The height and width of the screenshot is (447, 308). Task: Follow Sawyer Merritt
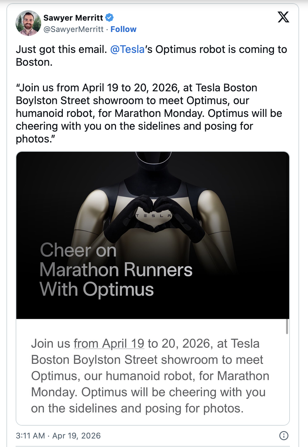coord(123,29)
